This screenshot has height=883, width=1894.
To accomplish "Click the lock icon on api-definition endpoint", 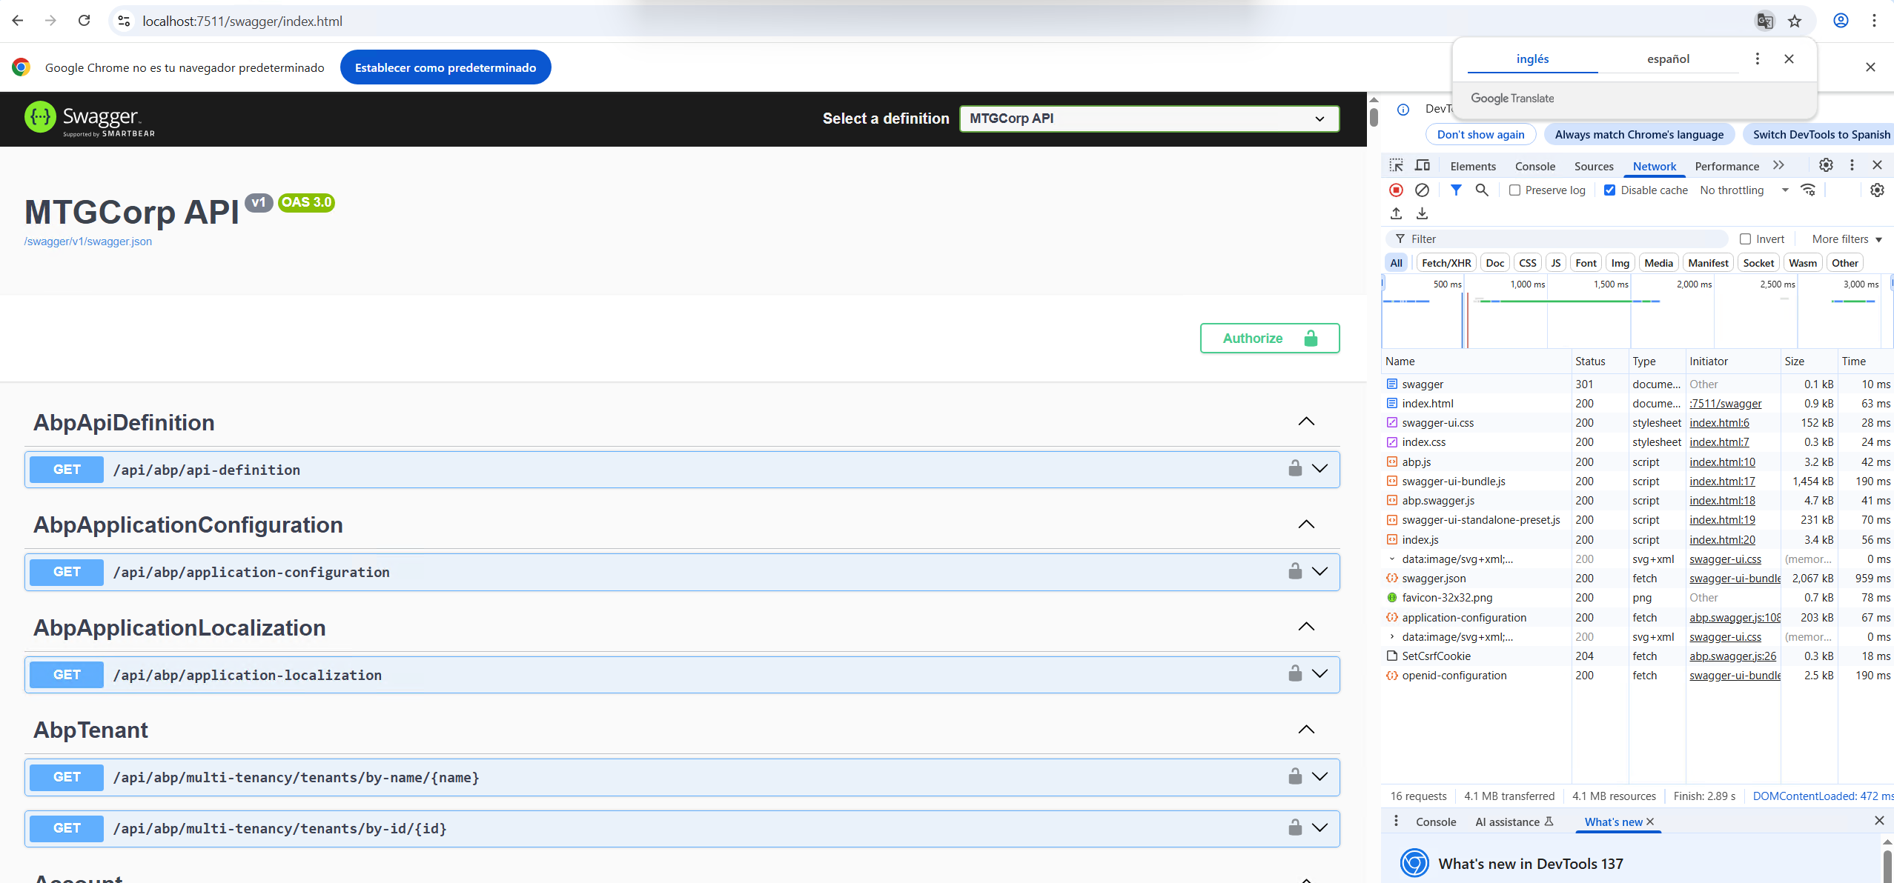I will (1295, 469).
